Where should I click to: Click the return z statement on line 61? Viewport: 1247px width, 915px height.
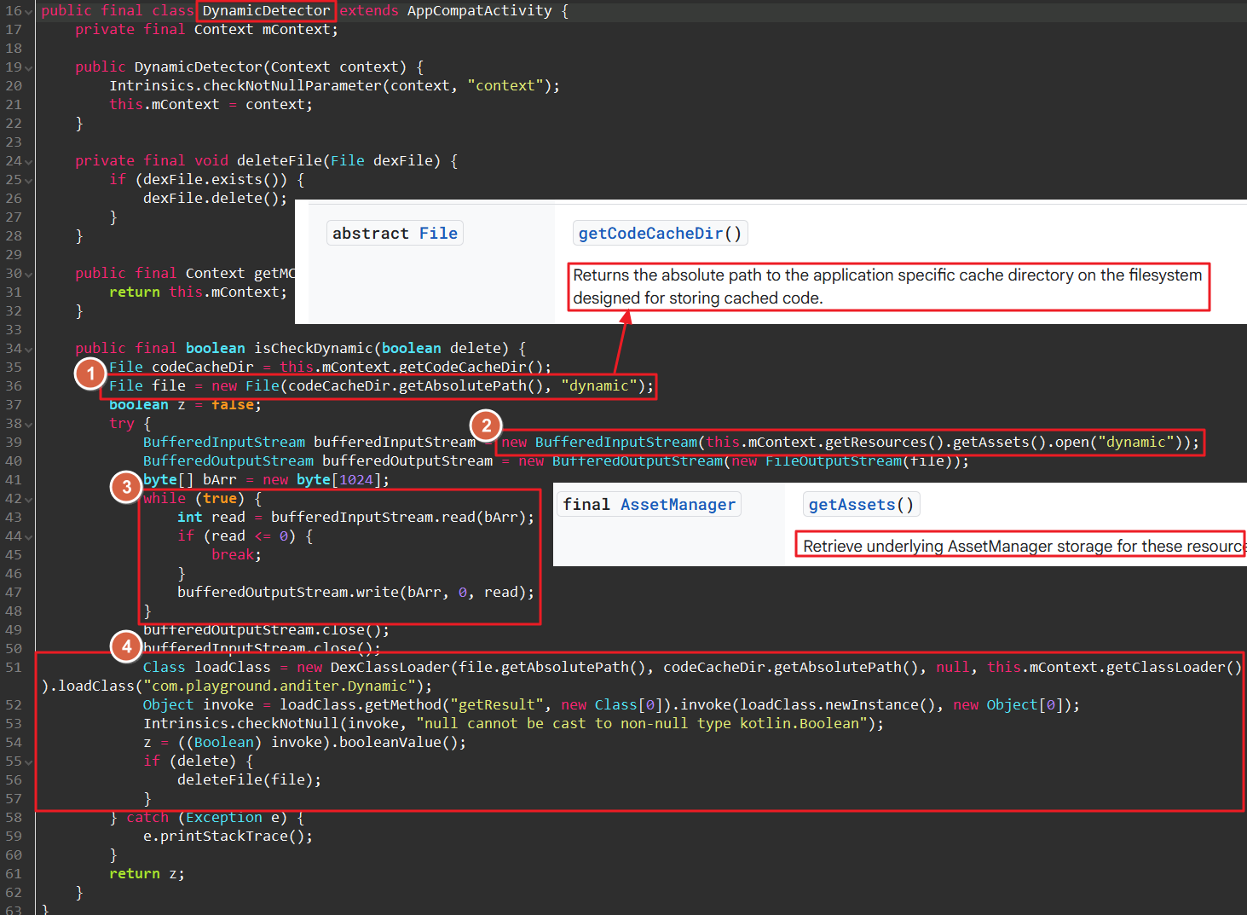click(147, 874)
